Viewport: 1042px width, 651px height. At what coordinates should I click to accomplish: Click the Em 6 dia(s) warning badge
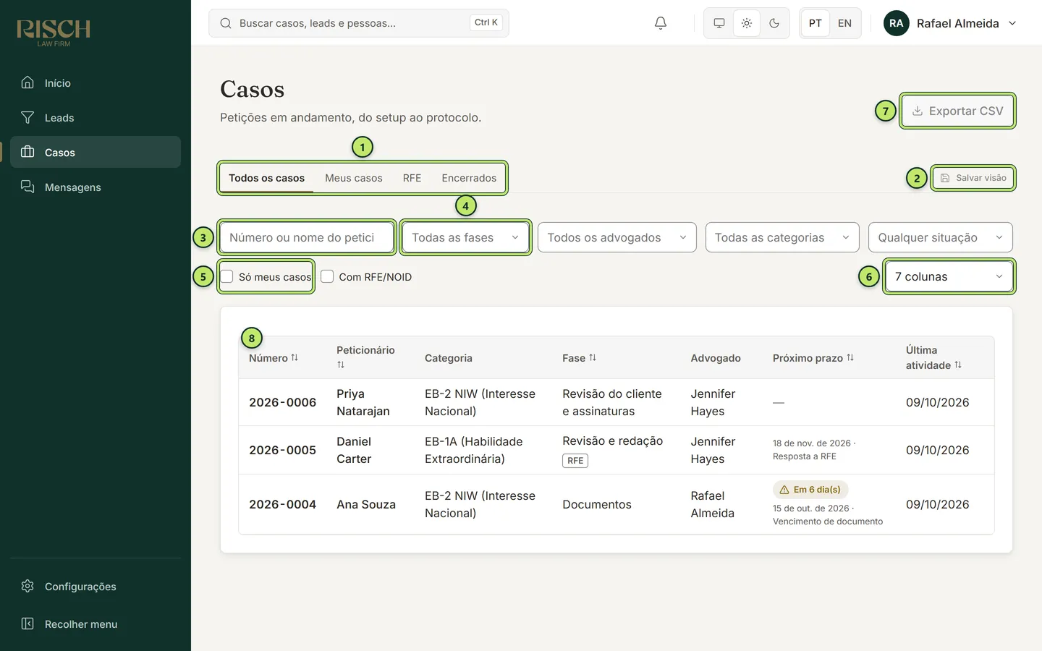click(x=810, y=490)
